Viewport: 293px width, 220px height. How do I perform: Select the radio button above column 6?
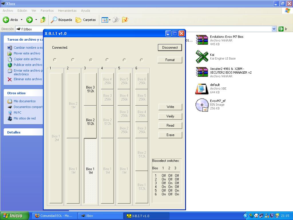(x=141, y=60)
